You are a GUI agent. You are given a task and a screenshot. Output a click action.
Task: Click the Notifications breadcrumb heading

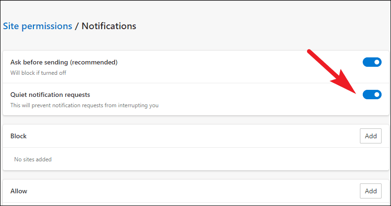click(109, 26)
